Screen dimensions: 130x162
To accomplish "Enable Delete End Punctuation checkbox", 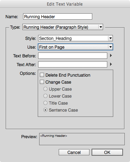I will [x=42, y=75].
